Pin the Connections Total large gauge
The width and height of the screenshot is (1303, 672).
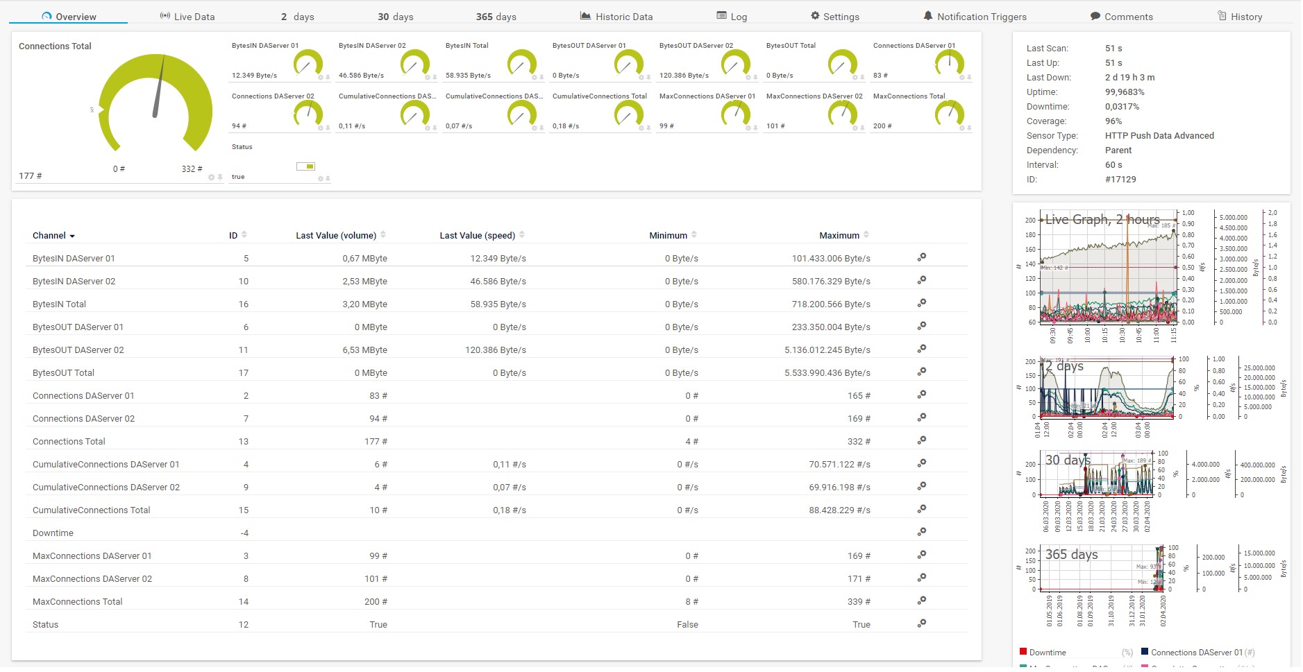220,178
